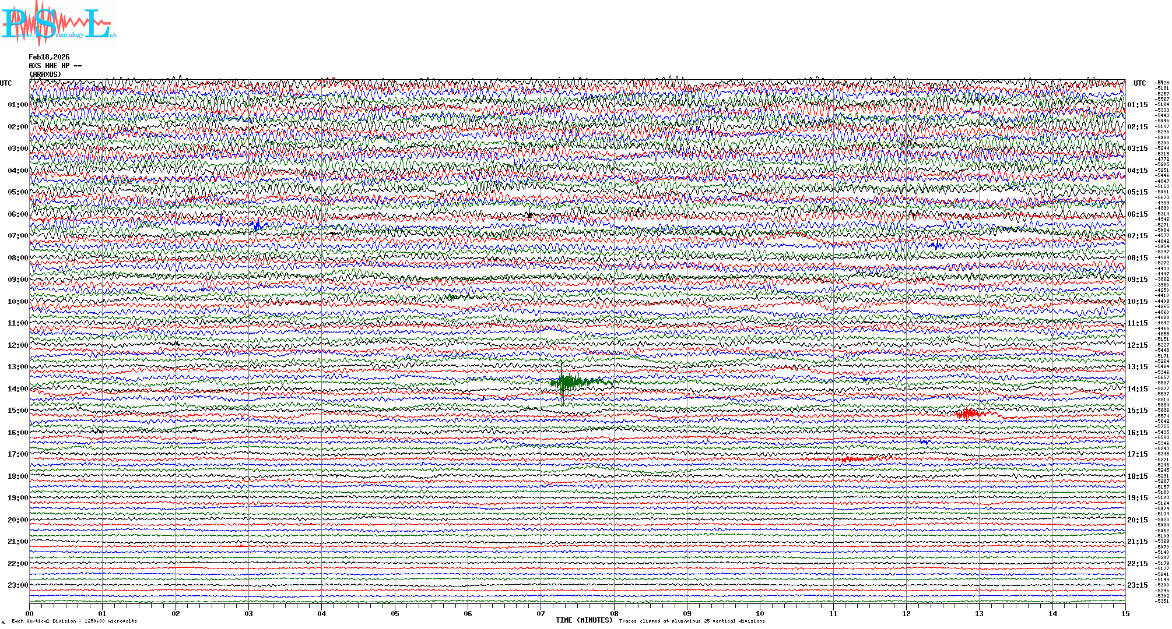The height and width of the screenshot is (629, 1172).
Task: Click the 20:15 label on right axis
Action: pyautogui.click(x=1137, y=520)
